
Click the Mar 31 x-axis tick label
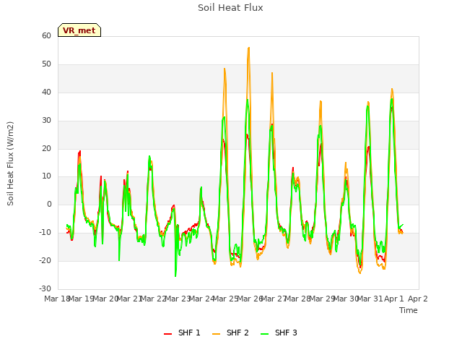[x=370, y=299]
